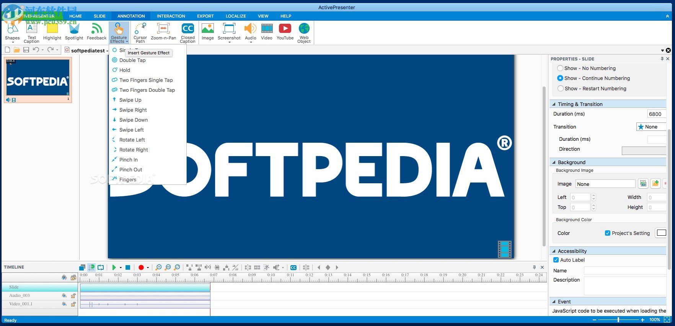
Task: Save the project with the floppy disk icon
Action: tap(26, 50)
